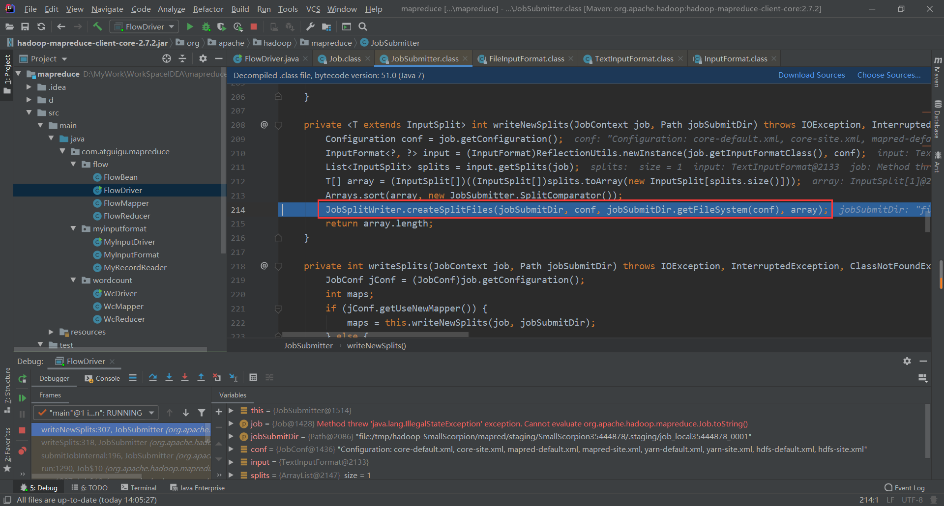
Task: Click the Step Into debugger icon
Action: (169, 377)
